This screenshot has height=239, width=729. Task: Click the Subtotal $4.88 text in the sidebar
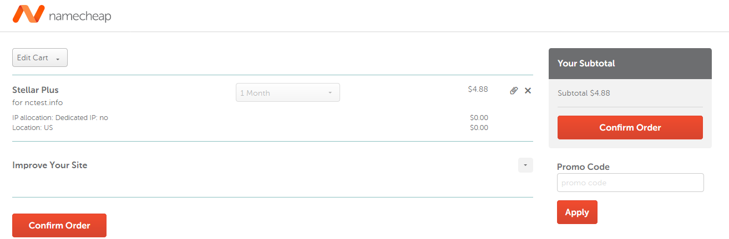coord(584,93)
